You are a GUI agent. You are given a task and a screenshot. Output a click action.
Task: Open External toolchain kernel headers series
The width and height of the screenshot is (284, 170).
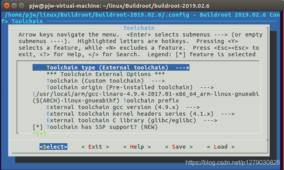click(141, 114)
